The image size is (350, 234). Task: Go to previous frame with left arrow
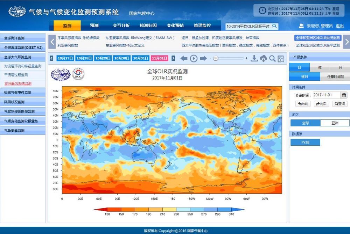point(184,59)
